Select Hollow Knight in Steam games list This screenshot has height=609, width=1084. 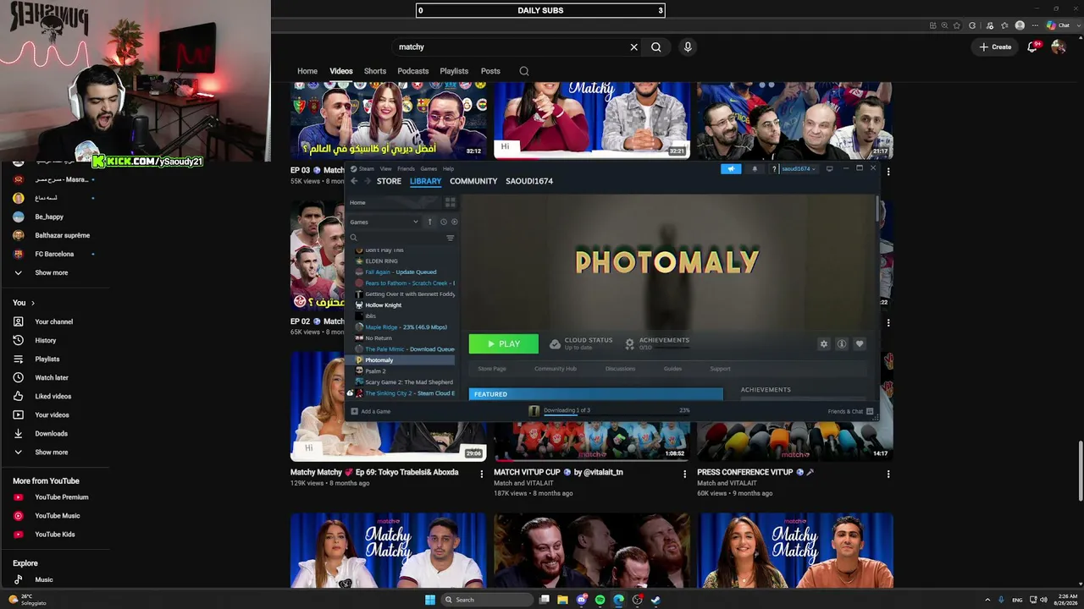pyautogui.click(x=384, y=305)
